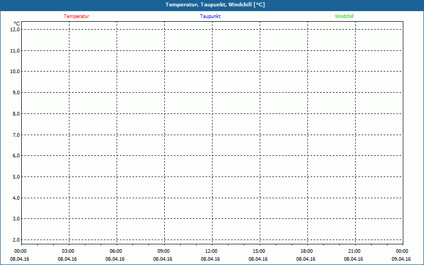The height and width of the screenshot is (265, 424).
Task: Click the '2,0' y-axis value
Action: (16, 240)
